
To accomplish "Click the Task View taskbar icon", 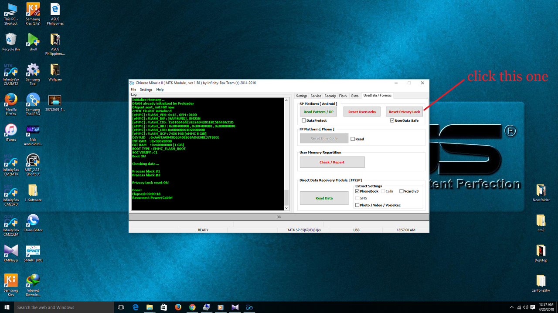I will pyautogui.click(x=121, y=307).
